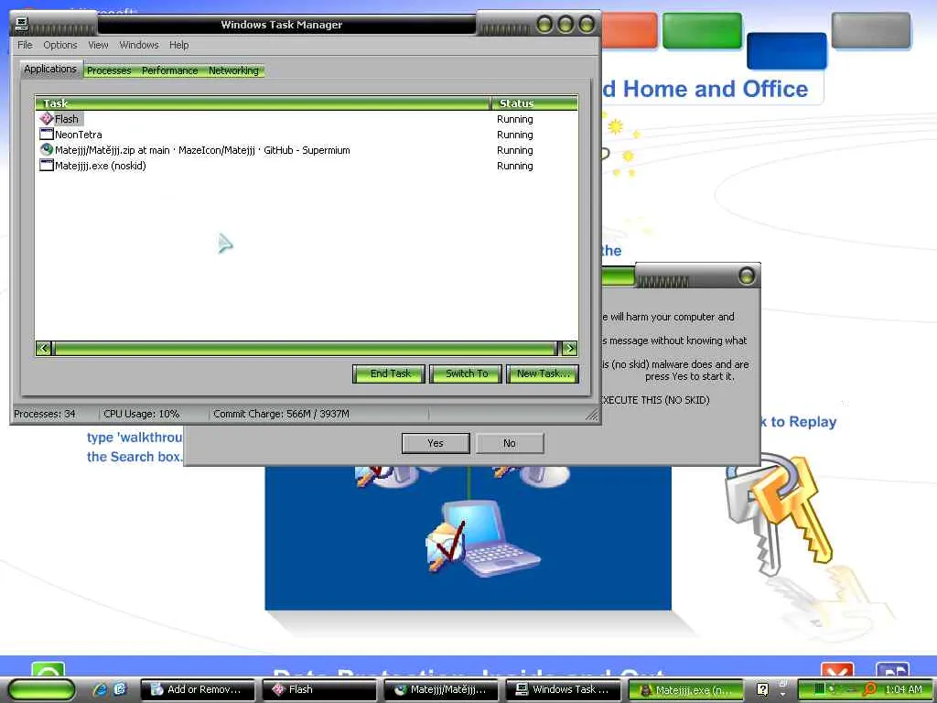937x703 pixels.
Task: Click the system tray clock
Action: click(903, 689)
